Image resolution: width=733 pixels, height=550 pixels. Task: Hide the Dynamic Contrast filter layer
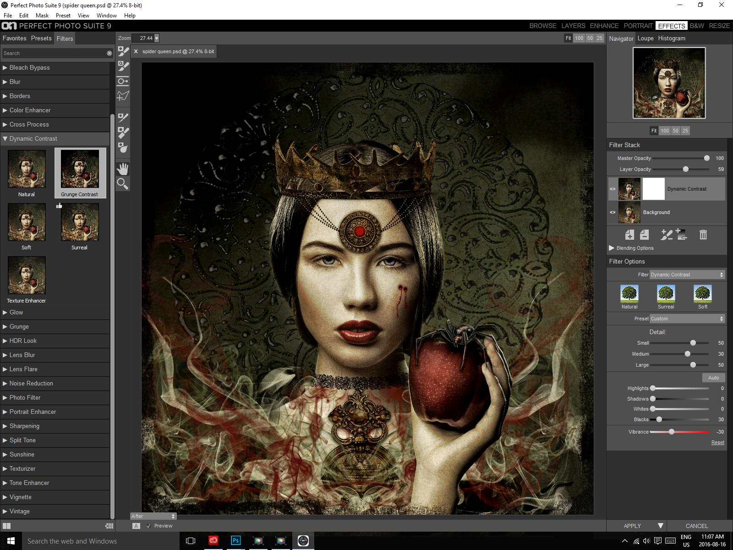pos(613,188)
